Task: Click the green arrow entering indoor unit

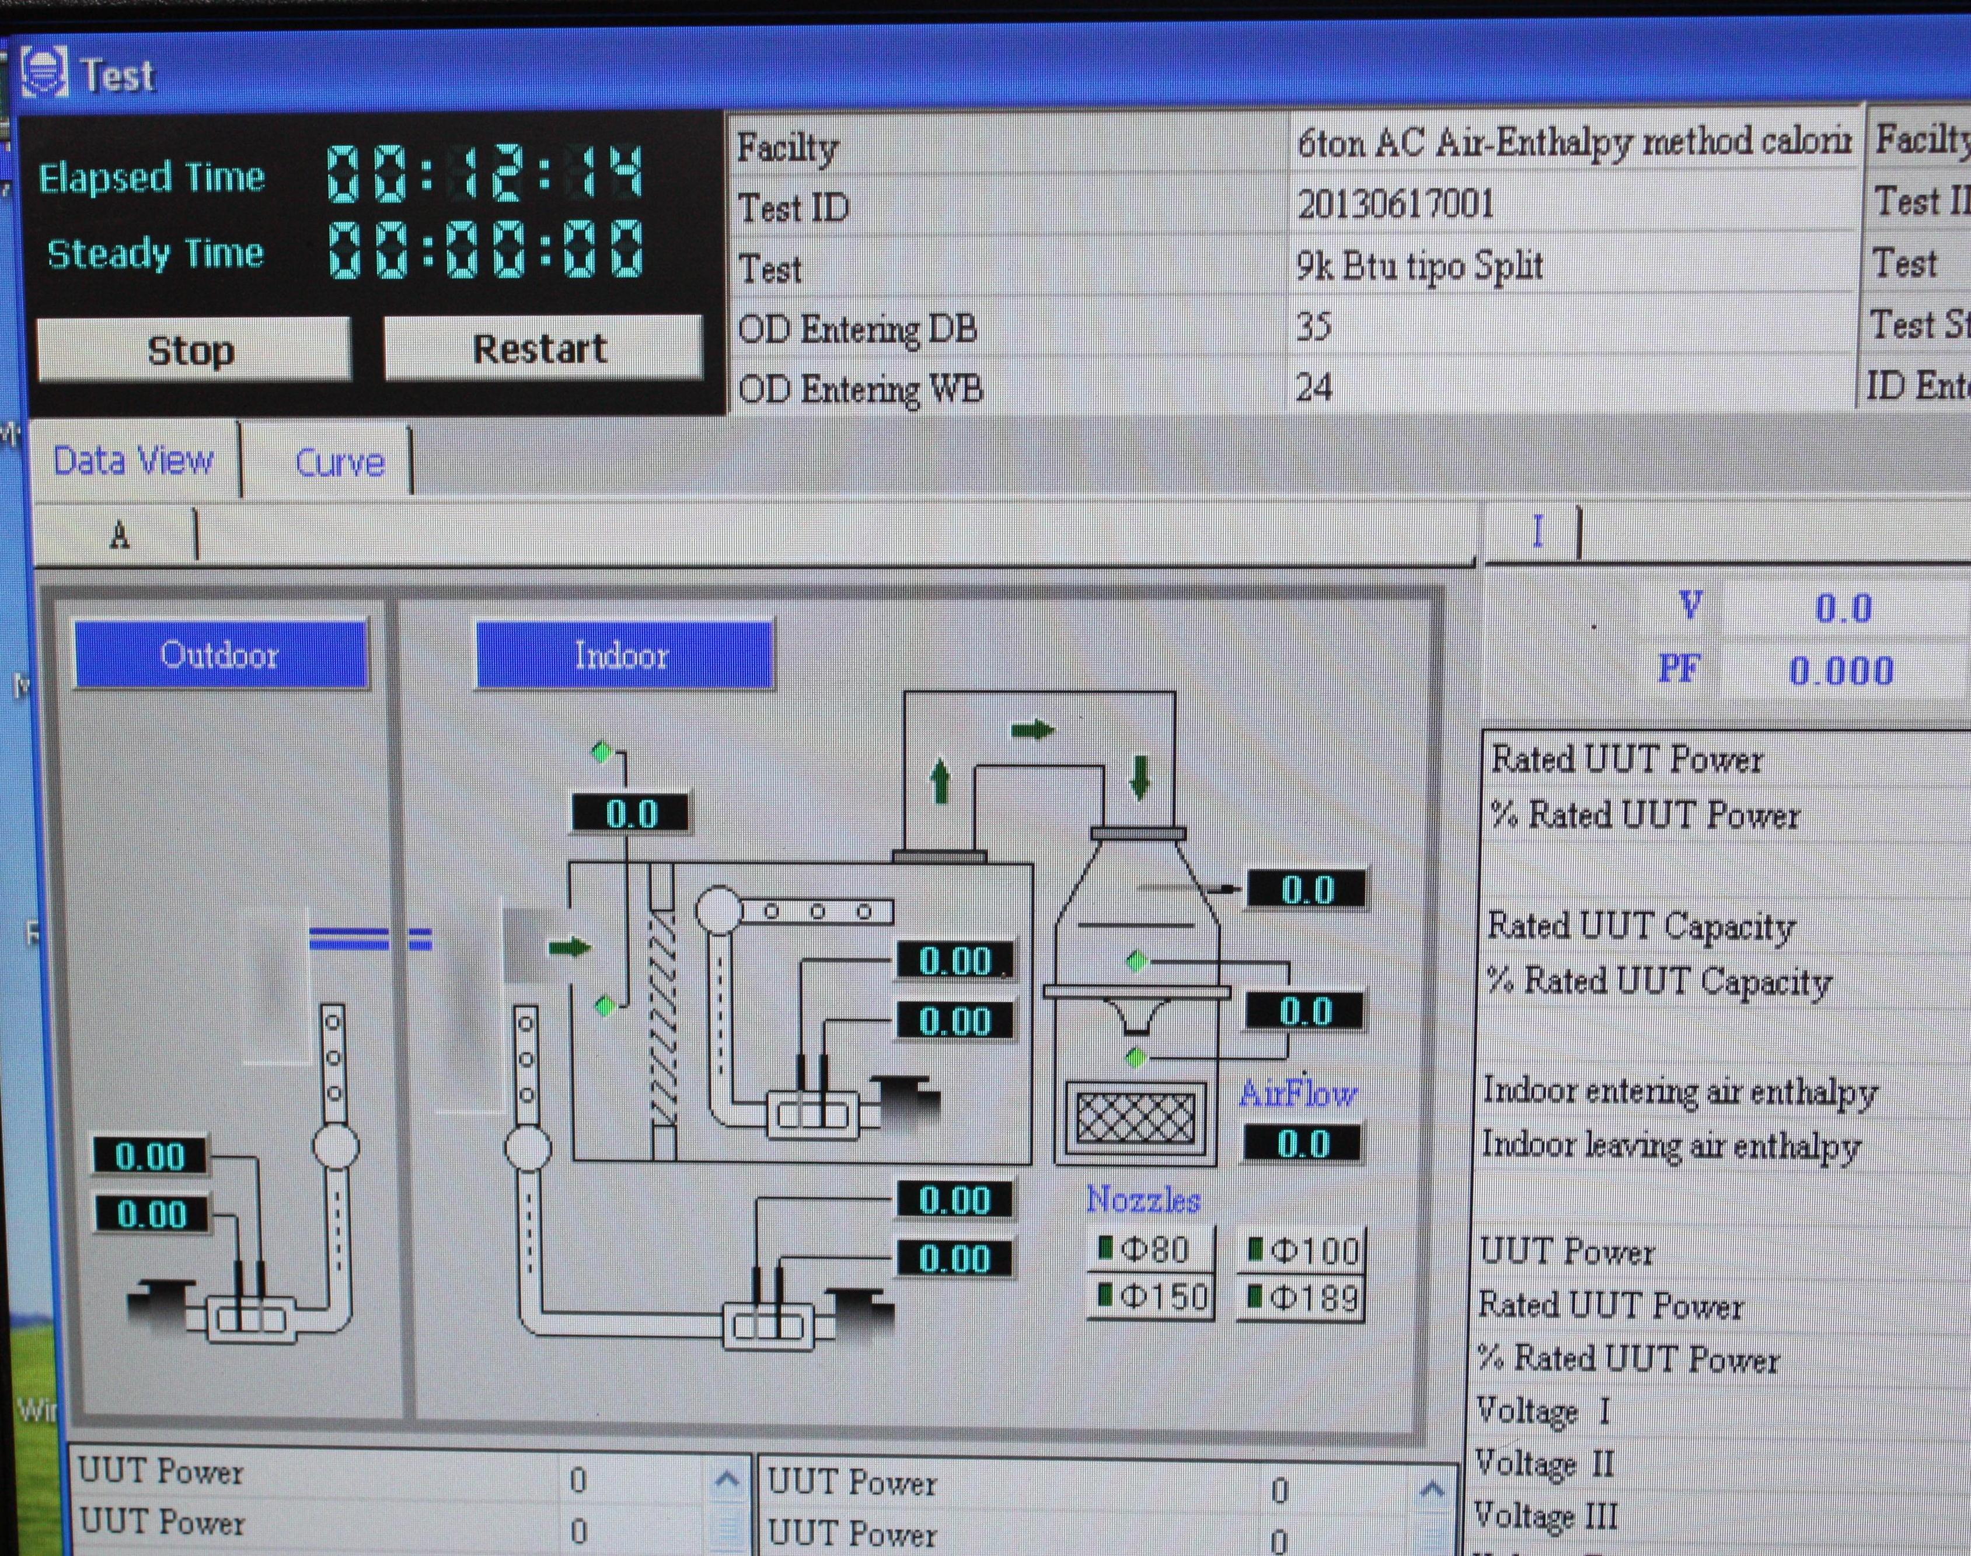Action: point(570,947)
